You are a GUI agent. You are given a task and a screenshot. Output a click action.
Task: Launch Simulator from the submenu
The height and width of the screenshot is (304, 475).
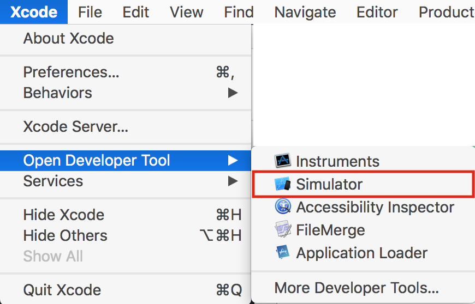pos(329,184)
